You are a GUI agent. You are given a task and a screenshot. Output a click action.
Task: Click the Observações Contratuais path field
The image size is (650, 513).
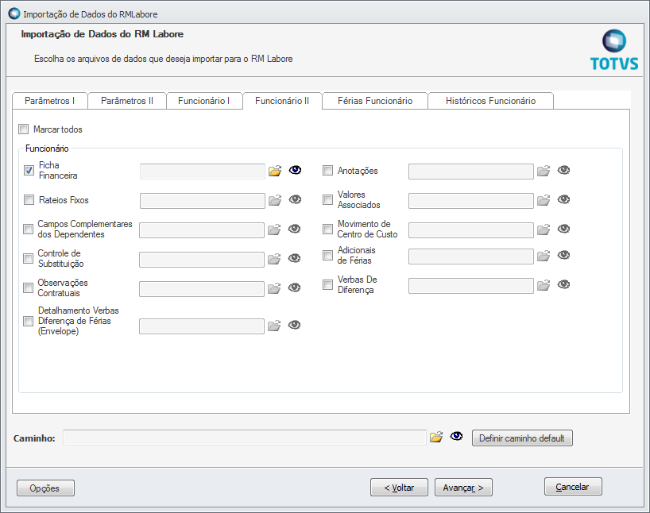pos(202,289)
